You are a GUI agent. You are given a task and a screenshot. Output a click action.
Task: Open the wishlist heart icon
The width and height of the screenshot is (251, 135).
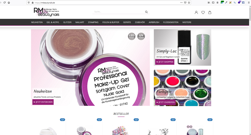(203, 12)
